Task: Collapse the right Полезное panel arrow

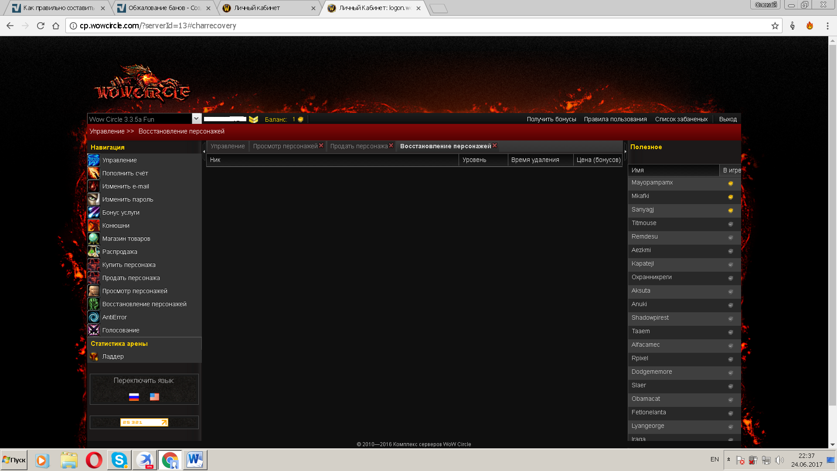Action: tap(625, 151)
